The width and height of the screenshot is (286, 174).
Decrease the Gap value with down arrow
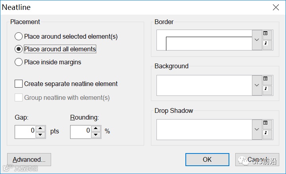[40, 135]
